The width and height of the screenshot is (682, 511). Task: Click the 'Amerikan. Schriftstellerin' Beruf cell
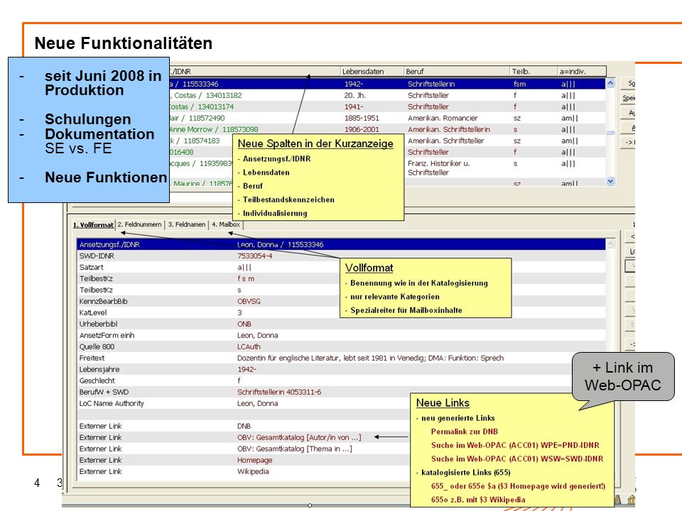pyautogui.click(x=449, y=129)
